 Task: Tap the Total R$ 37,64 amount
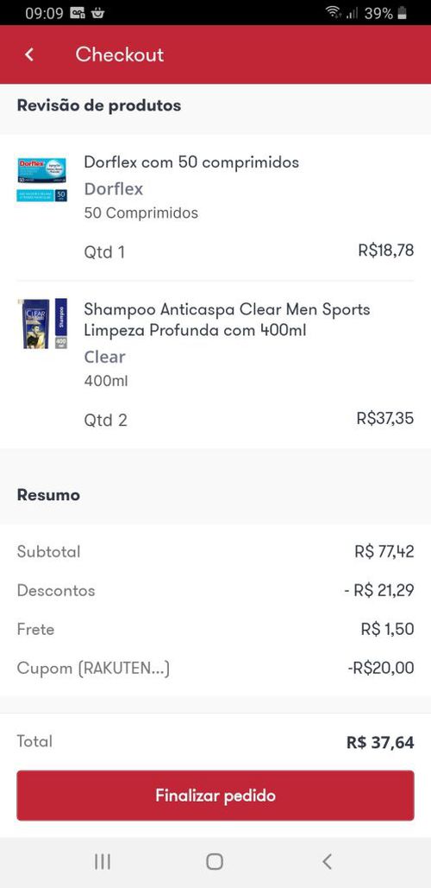pos(380,743)
